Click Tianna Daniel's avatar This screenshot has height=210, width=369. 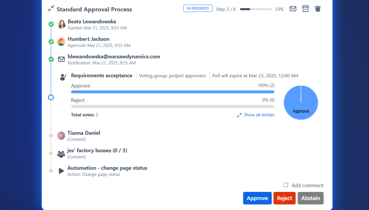[61, 136]
